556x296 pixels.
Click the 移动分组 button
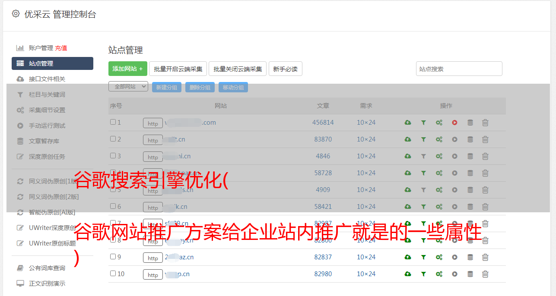pyautogui.click(x=233, y=87)
